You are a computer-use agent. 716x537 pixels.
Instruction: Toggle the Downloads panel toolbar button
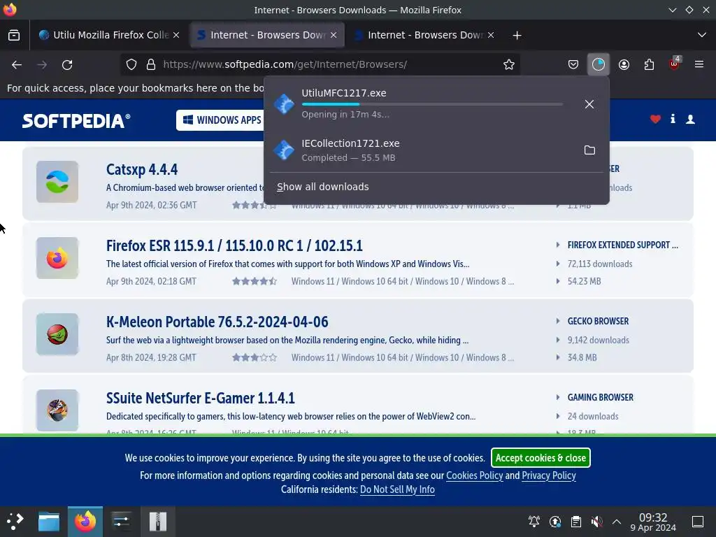point(599,65)
